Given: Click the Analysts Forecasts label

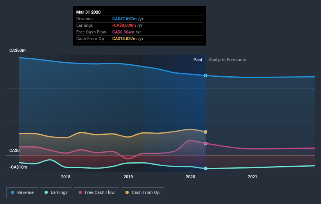Looking at the screenshot, I should point(228,60).
